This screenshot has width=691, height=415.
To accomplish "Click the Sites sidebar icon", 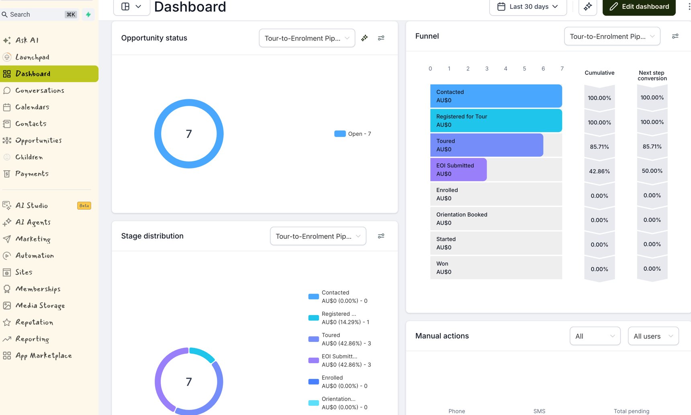I will click(x=7, y=272).
